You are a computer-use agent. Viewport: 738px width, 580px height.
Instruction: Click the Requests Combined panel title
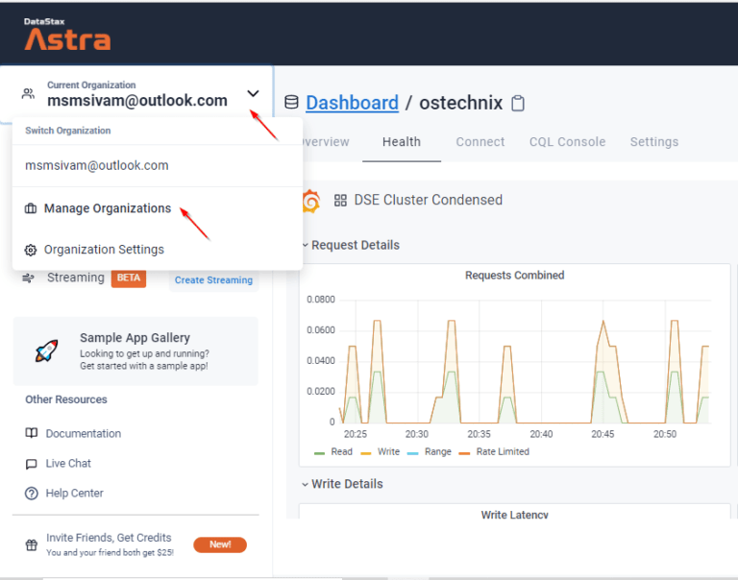[x=514, y=276]
